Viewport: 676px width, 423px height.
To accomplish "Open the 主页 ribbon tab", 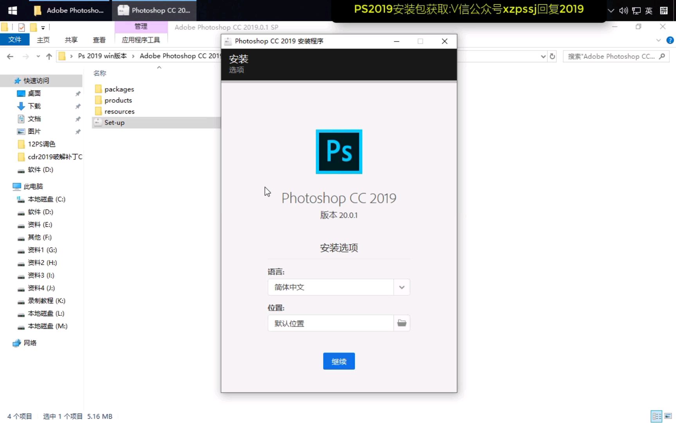I will point(43,40).
